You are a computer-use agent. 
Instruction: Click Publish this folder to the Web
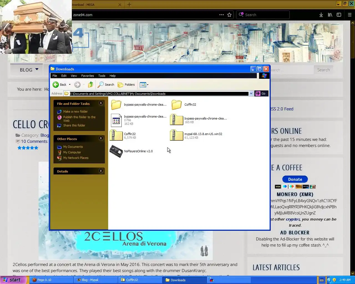click(79, 119)
